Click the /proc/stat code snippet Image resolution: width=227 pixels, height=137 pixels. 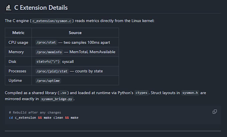click(x=46, y=42)
